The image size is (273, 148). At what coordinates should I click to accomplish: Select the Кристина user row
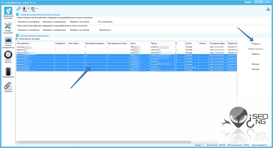[x=126, y=62]
